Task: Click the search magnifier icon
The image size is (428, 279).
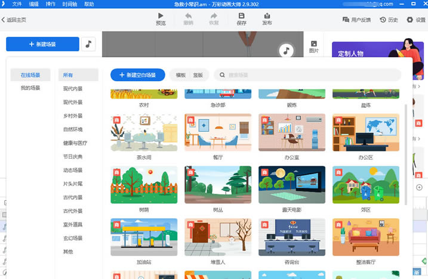Action: (x=222, y=75)
